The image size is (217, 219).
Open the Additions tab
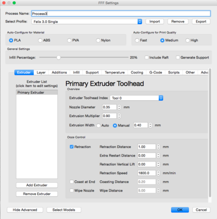[59, 72]
